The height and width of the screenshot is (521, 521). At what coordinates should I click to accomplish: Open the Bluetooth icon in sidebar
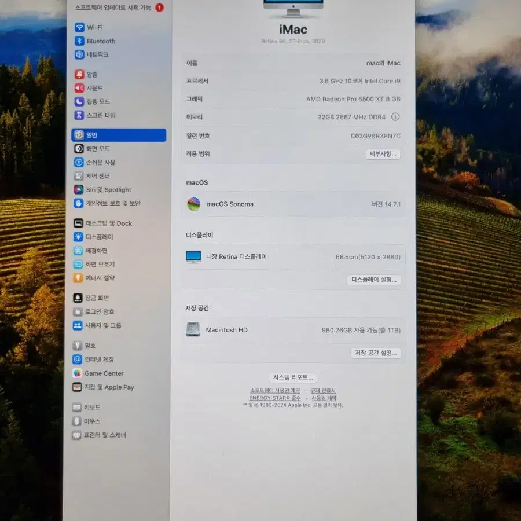(79, 41)
